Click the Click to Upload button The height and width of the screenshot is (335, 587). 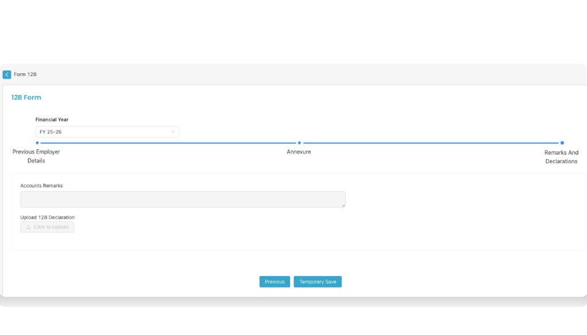(x=47, y=227)
